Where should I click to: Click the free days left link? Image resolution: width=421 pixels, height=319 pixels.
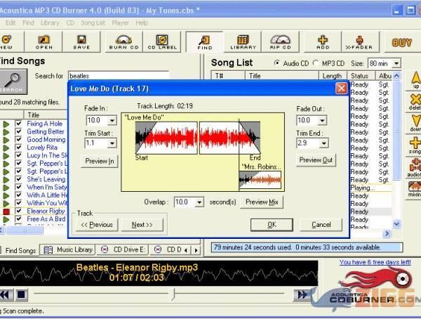(375, 262)
